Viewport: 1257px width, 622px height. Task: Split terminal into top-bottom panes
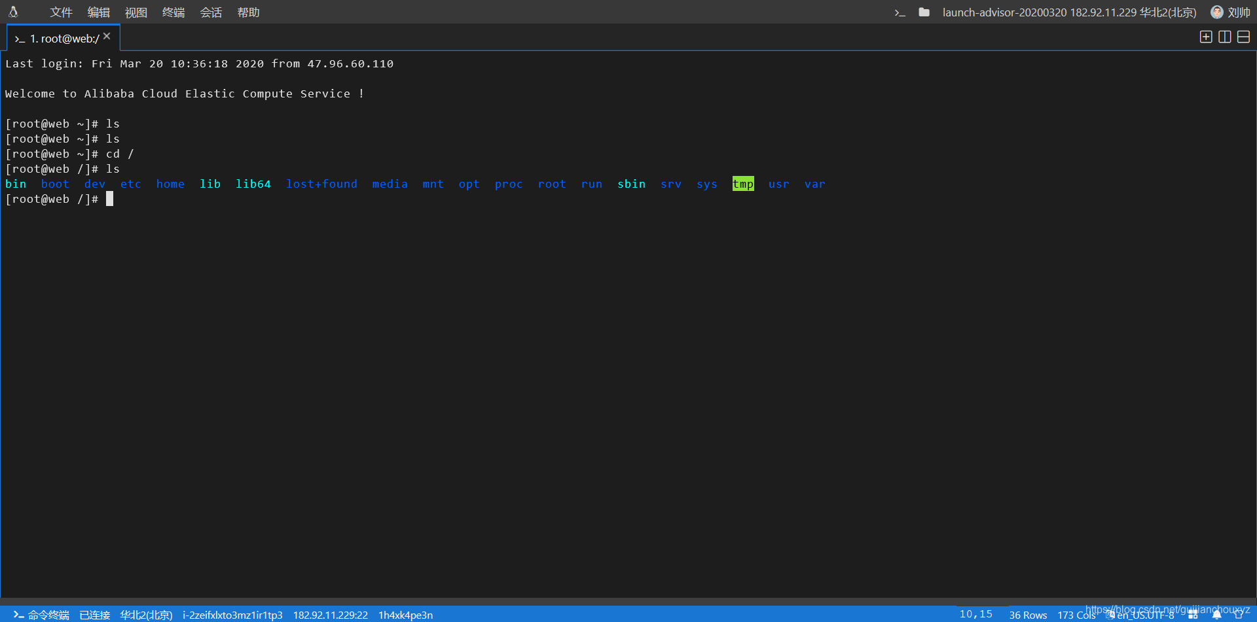(1243, 37)
